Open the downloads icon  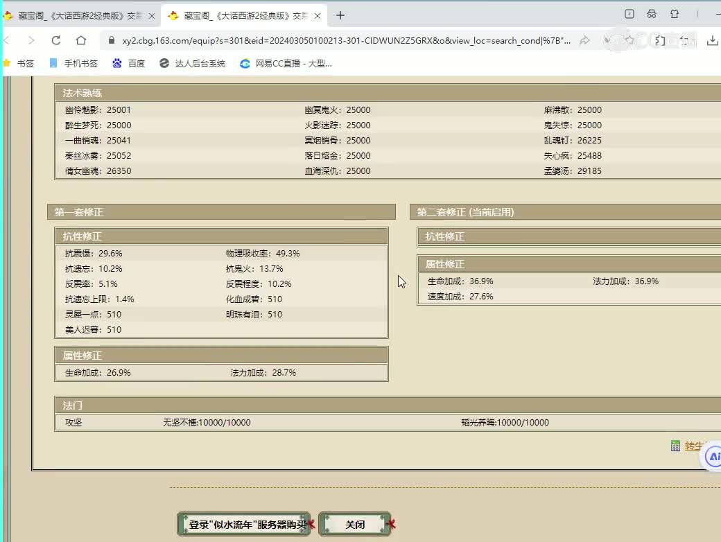pyautogui.click(x=712, y=40)
